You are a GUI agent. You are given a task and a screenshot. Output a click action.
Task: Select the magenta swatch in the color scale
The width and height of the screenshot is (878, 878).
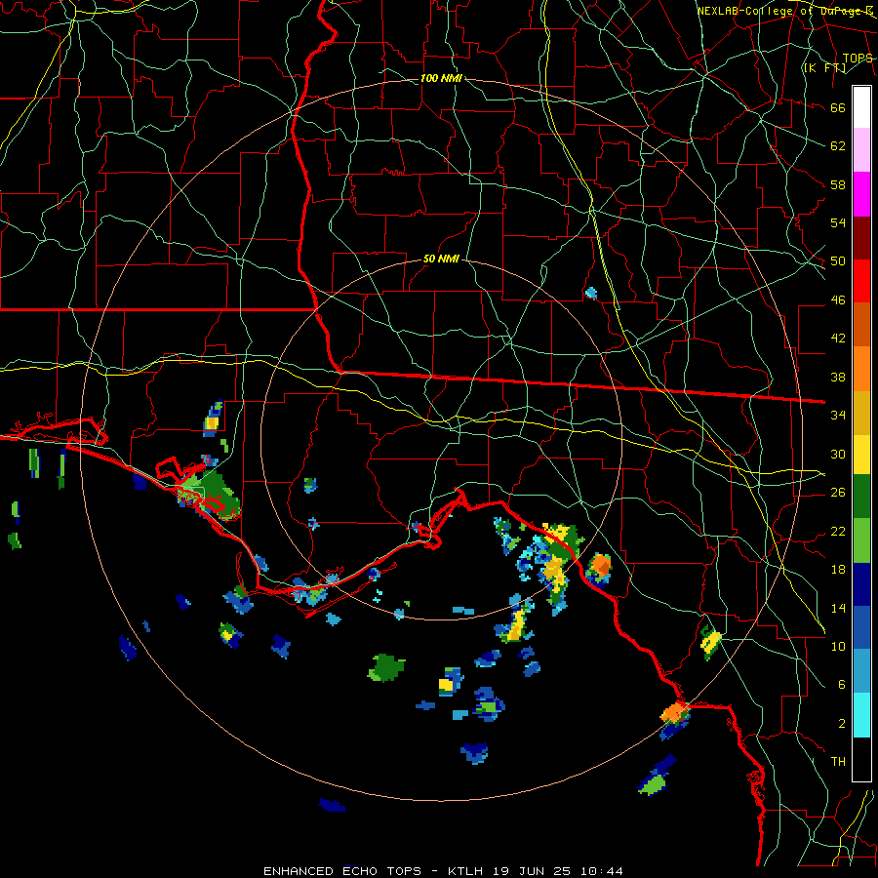coord(861,194)
